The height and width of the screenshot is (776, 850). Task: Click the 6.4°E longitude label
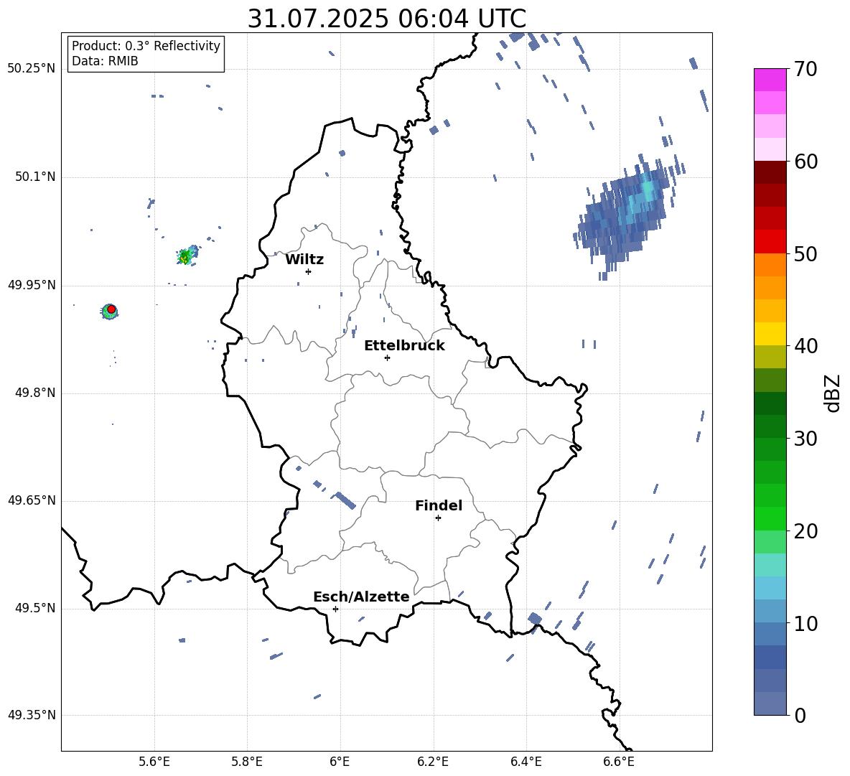(526, 762)
